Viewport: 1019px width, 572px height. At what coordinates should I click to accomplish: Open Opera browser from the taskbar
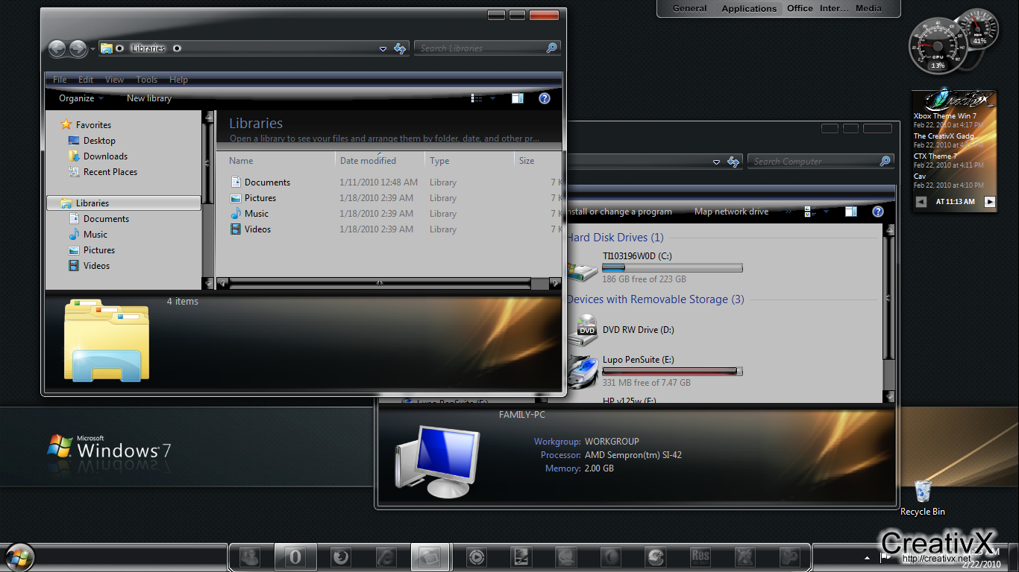tap(294, 556)
